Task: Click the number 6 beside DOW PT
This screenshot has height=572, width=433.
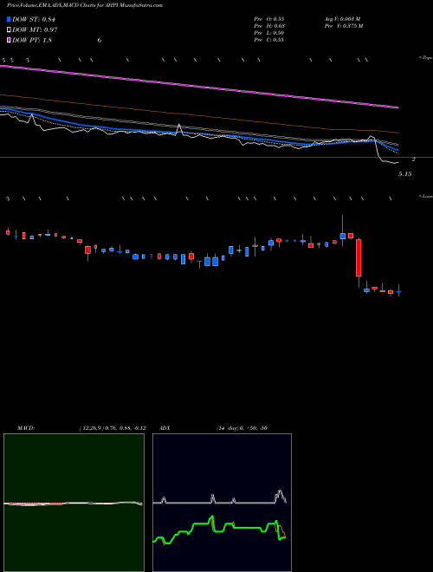Action: [x=99, y=41]
